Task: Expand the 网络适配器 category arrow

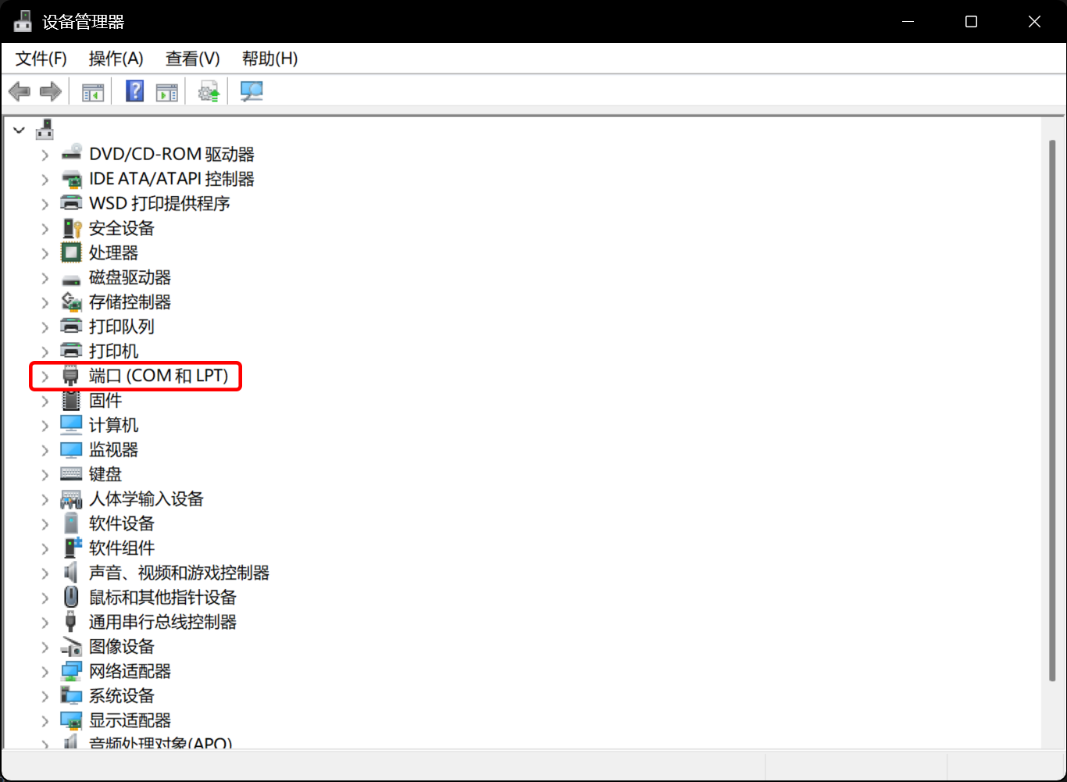Action: [x=45, y=672]
